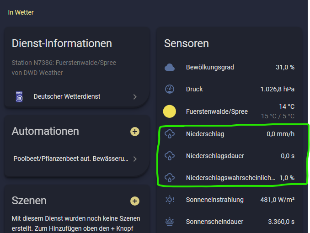
Task: Click the Druck gauge icon
Action: coord(170,89)
